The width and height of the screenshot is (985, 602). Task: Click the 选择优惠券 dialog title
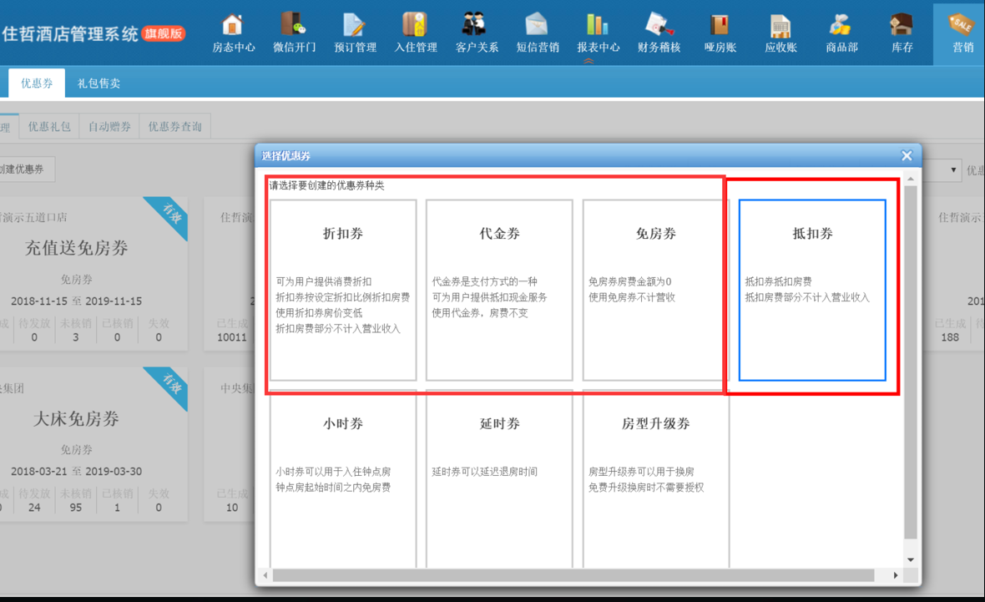(x=285, y=156)
